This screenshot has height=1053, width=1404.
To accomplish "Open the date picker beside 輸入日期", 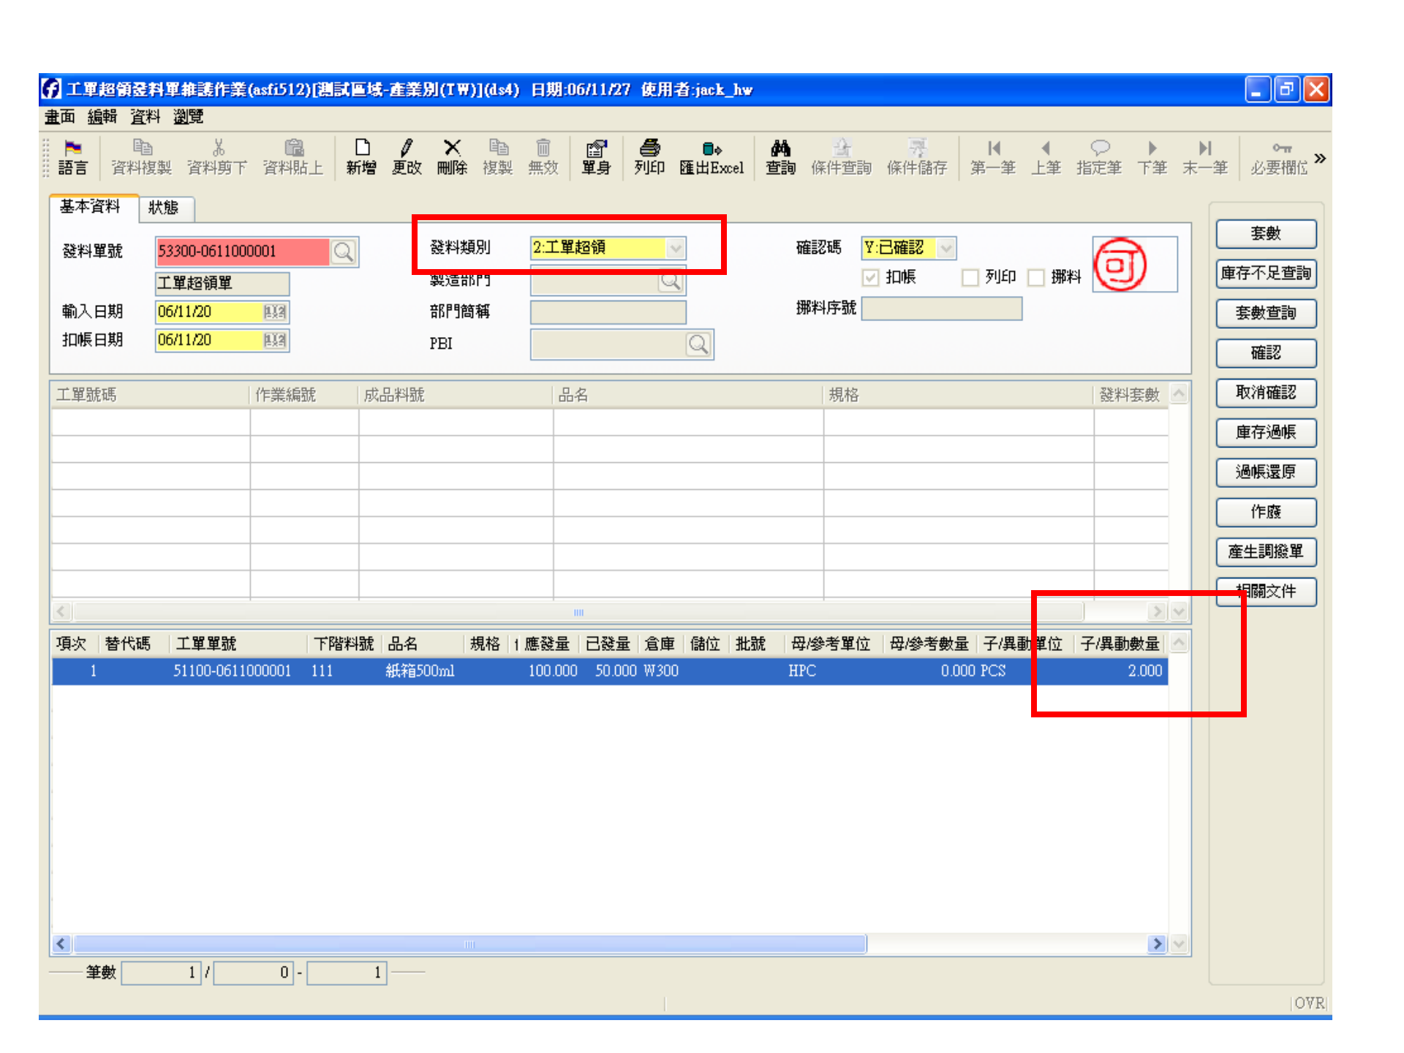I will pyautogui.click(x=276, y=312).
